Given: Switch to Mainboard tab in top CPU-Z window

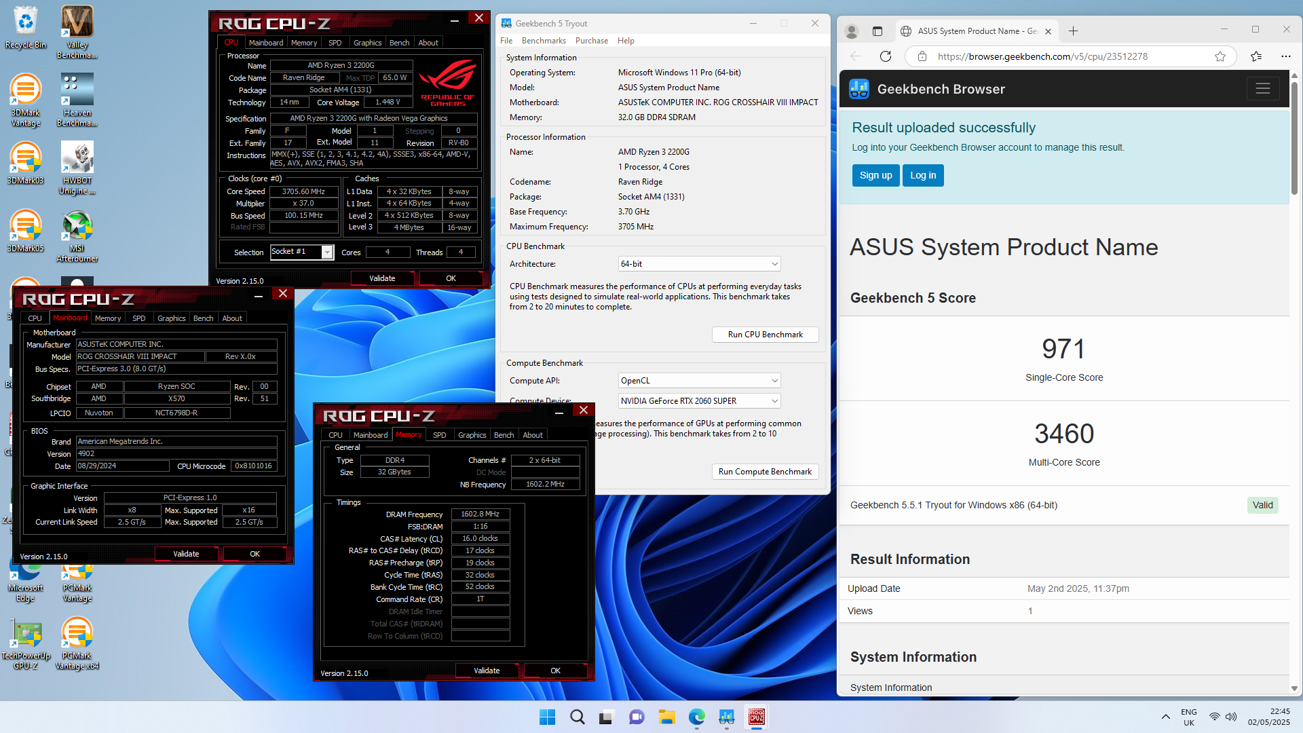Looking at the screenshot, I should click(x=266, y=43).
